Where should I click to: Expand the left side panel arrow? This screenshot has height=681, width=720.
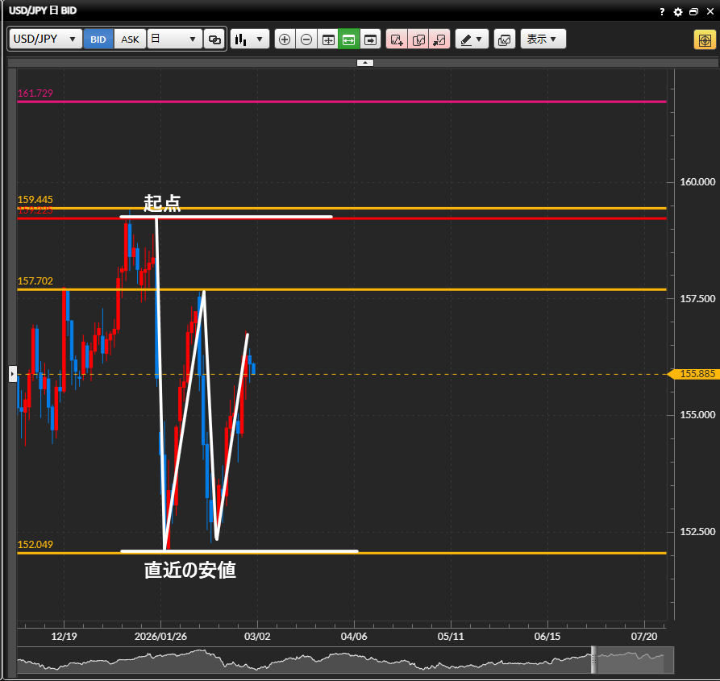click(11, 374)
